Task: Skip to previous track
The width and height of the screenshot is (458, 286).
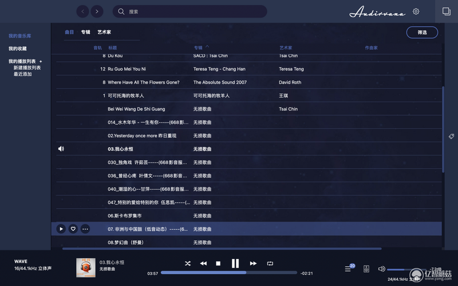Action: (x=203, y=264)
